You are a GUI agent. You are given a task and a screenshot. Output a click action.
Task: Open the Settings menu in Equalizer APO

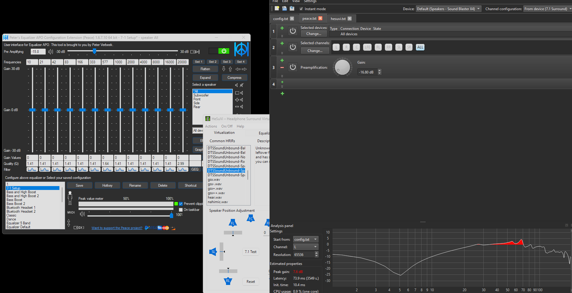310,1
